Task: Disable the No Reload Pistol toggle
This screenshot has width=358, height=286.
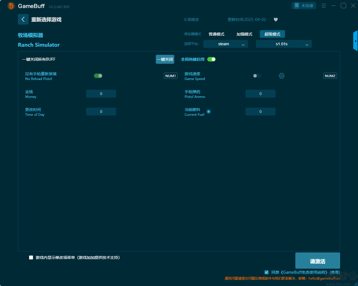Action: click(98, 75)
